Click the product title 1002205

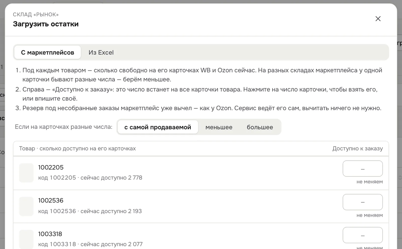(x=51, y=167)
